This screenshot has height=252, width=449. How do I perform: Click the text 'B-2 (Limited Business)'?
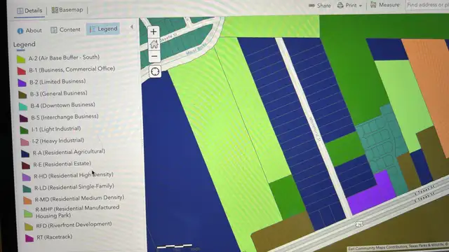click(x=58, y=82)
